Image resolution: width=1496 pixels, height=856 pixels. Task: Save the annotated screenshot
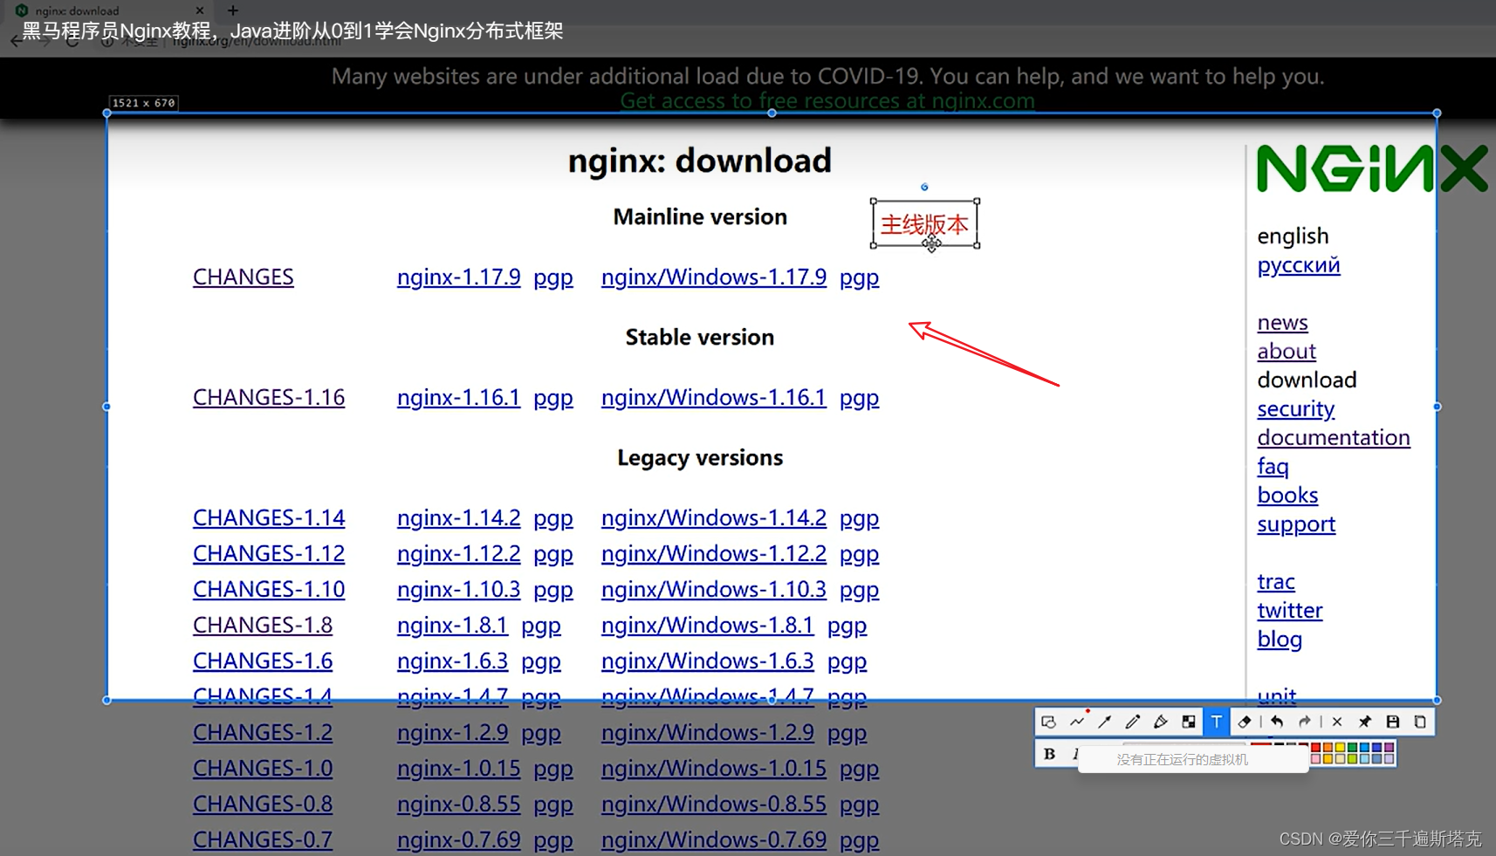[1394, 722]
